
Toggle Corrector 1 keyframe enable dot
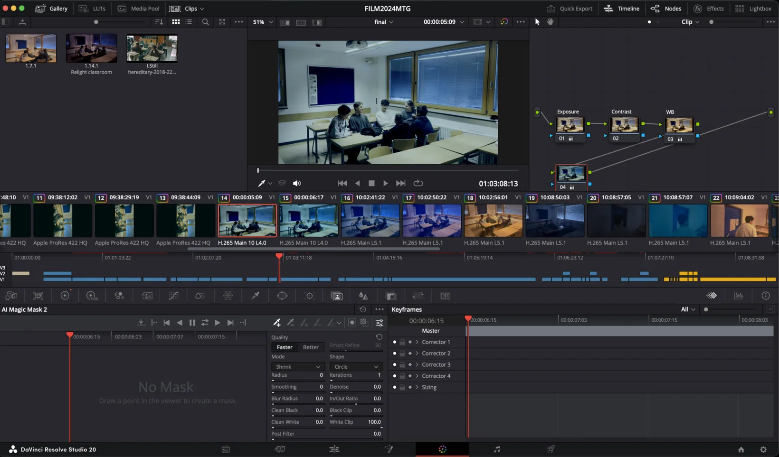tap(394, 342)
